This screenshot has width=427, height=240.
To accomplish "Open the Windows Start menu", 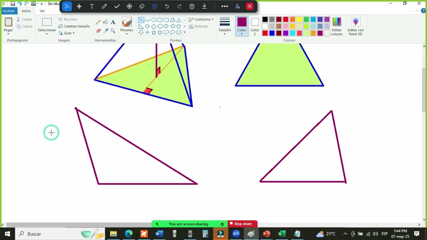I will 7,234.
